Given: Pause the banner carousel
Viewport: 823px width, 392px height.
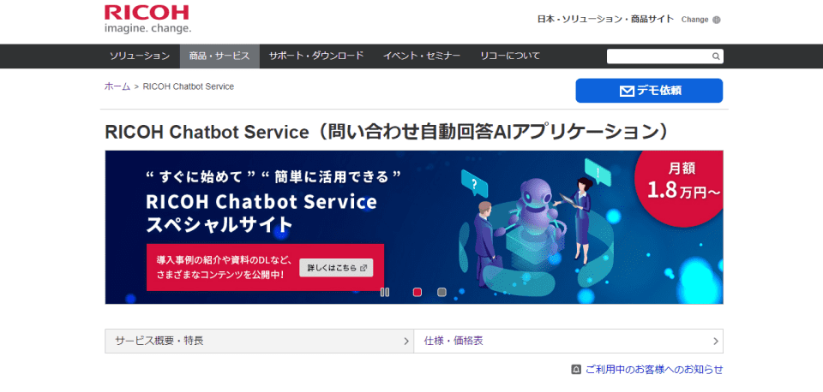Looking at the screenshot, I should pyautogui.click(x=385, y=293).
